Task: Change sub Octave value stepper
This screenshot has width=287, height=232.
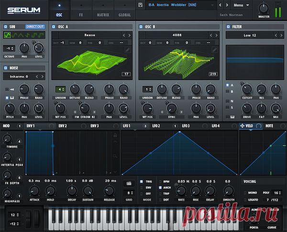Action: click(x=9, y=48)
